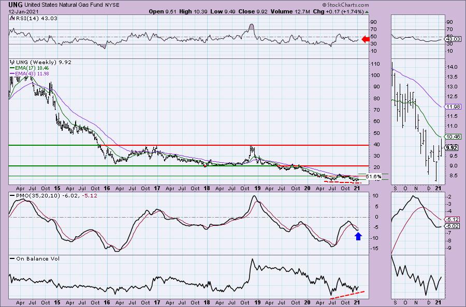The image size is (466, 307).
Task: Click the black line swatch before PMO
Action: [12, 195]
